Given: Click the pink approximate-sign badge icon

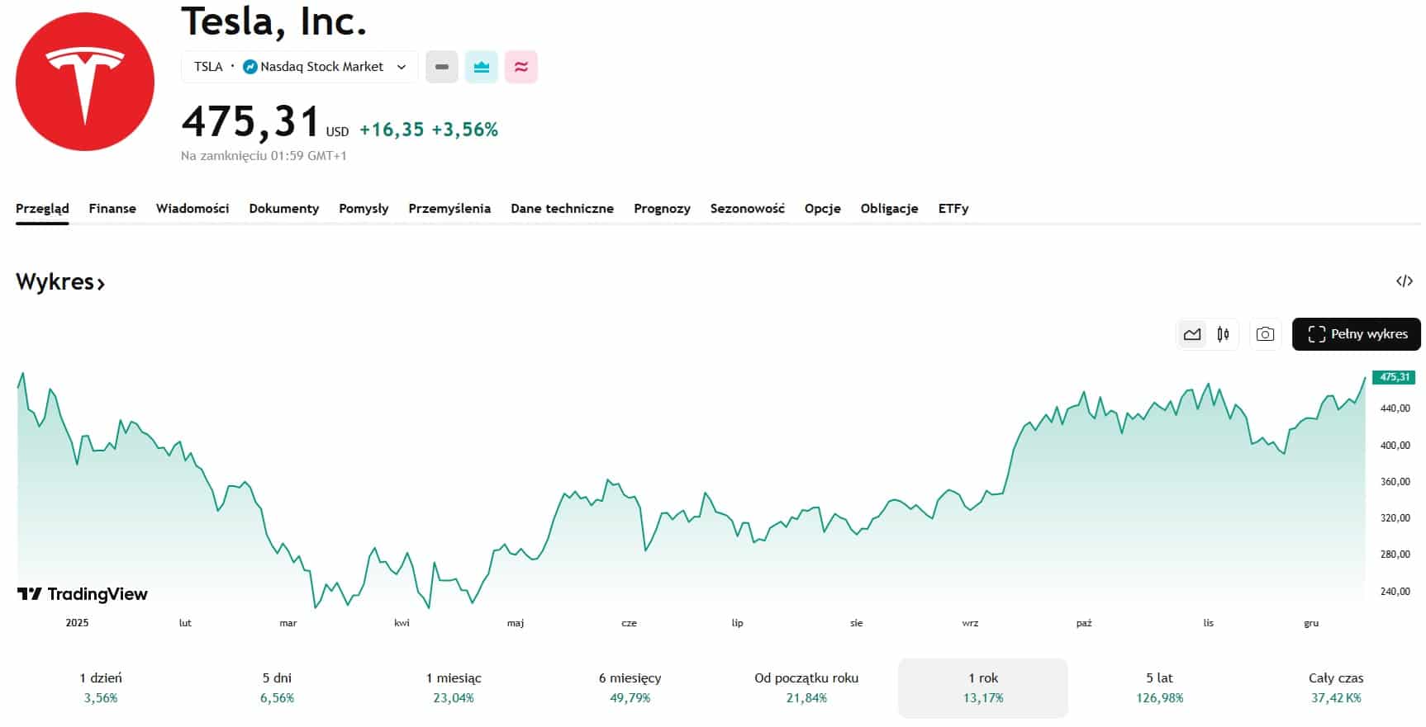Looking at the screenshot, I should (x=521, y=67).
